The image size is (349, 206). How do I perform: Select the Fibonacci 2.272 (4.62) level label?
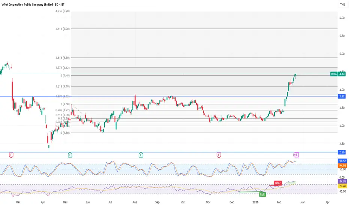63,67
